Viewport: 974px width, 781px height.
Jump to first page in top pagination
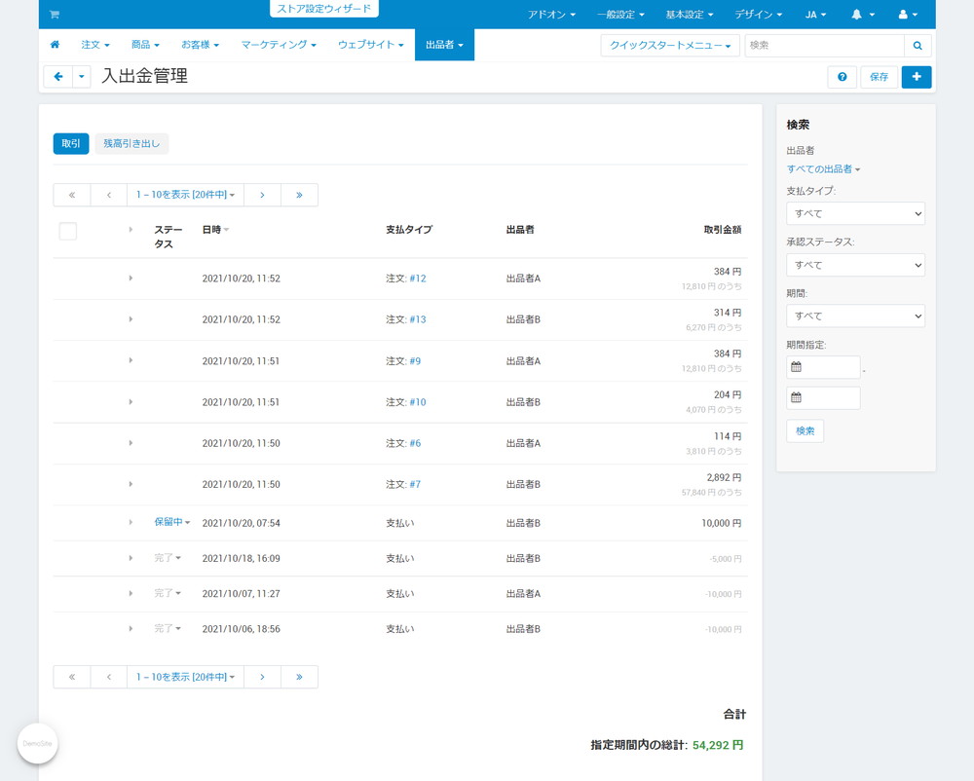[x=72, y=195]
